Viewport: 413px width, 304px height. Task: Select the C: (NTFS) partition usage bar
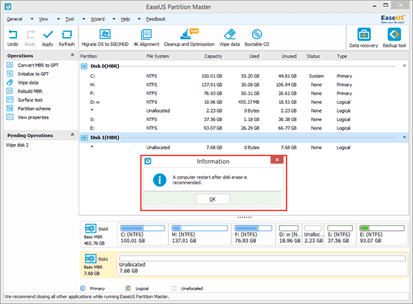pyautogui.click(x=142, y=228)
